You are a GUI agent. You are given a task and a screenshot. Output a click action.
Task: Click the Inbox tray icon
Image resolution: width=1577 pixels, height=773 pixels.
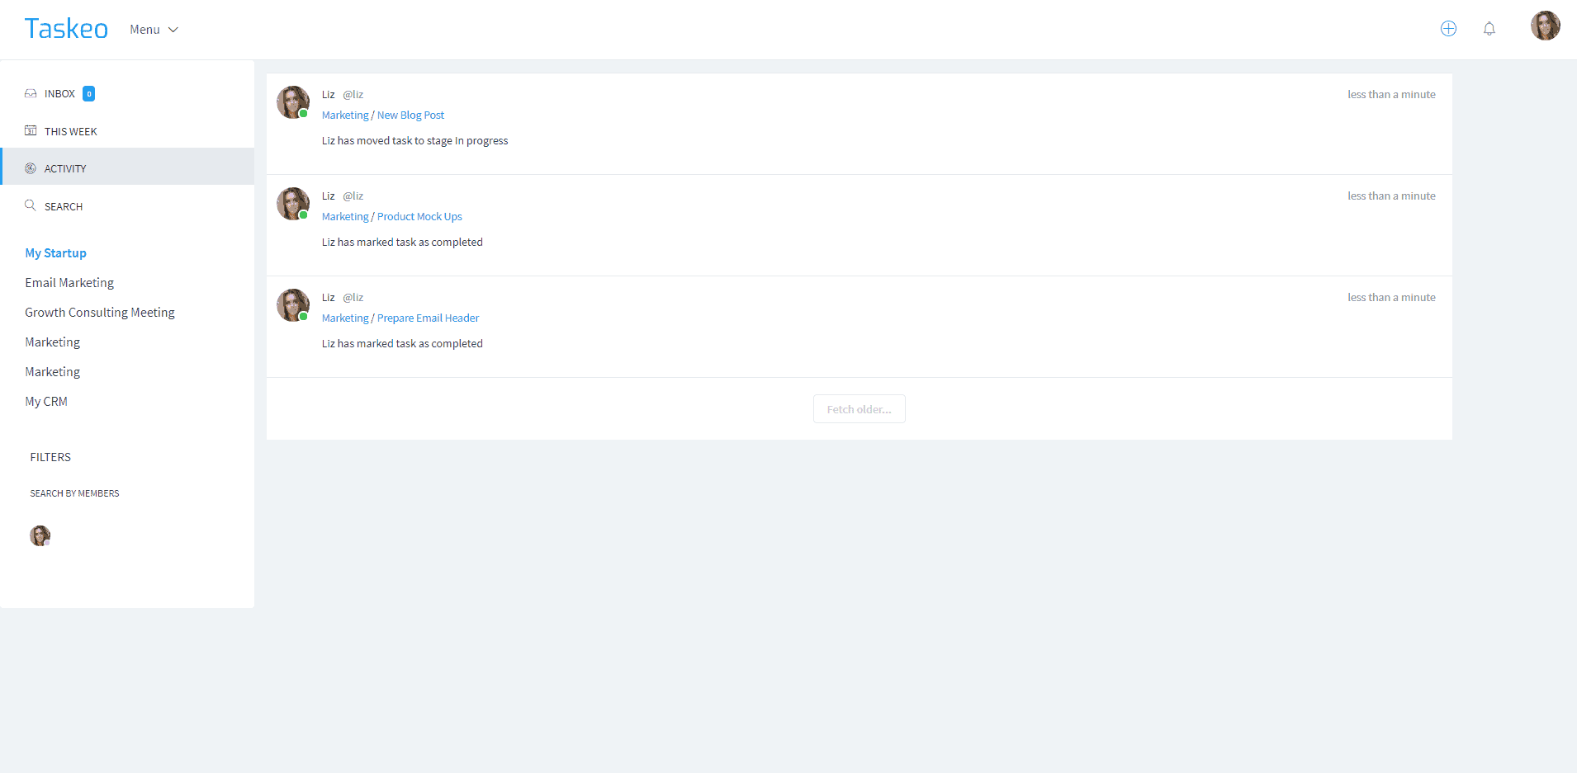coord(31,93)
